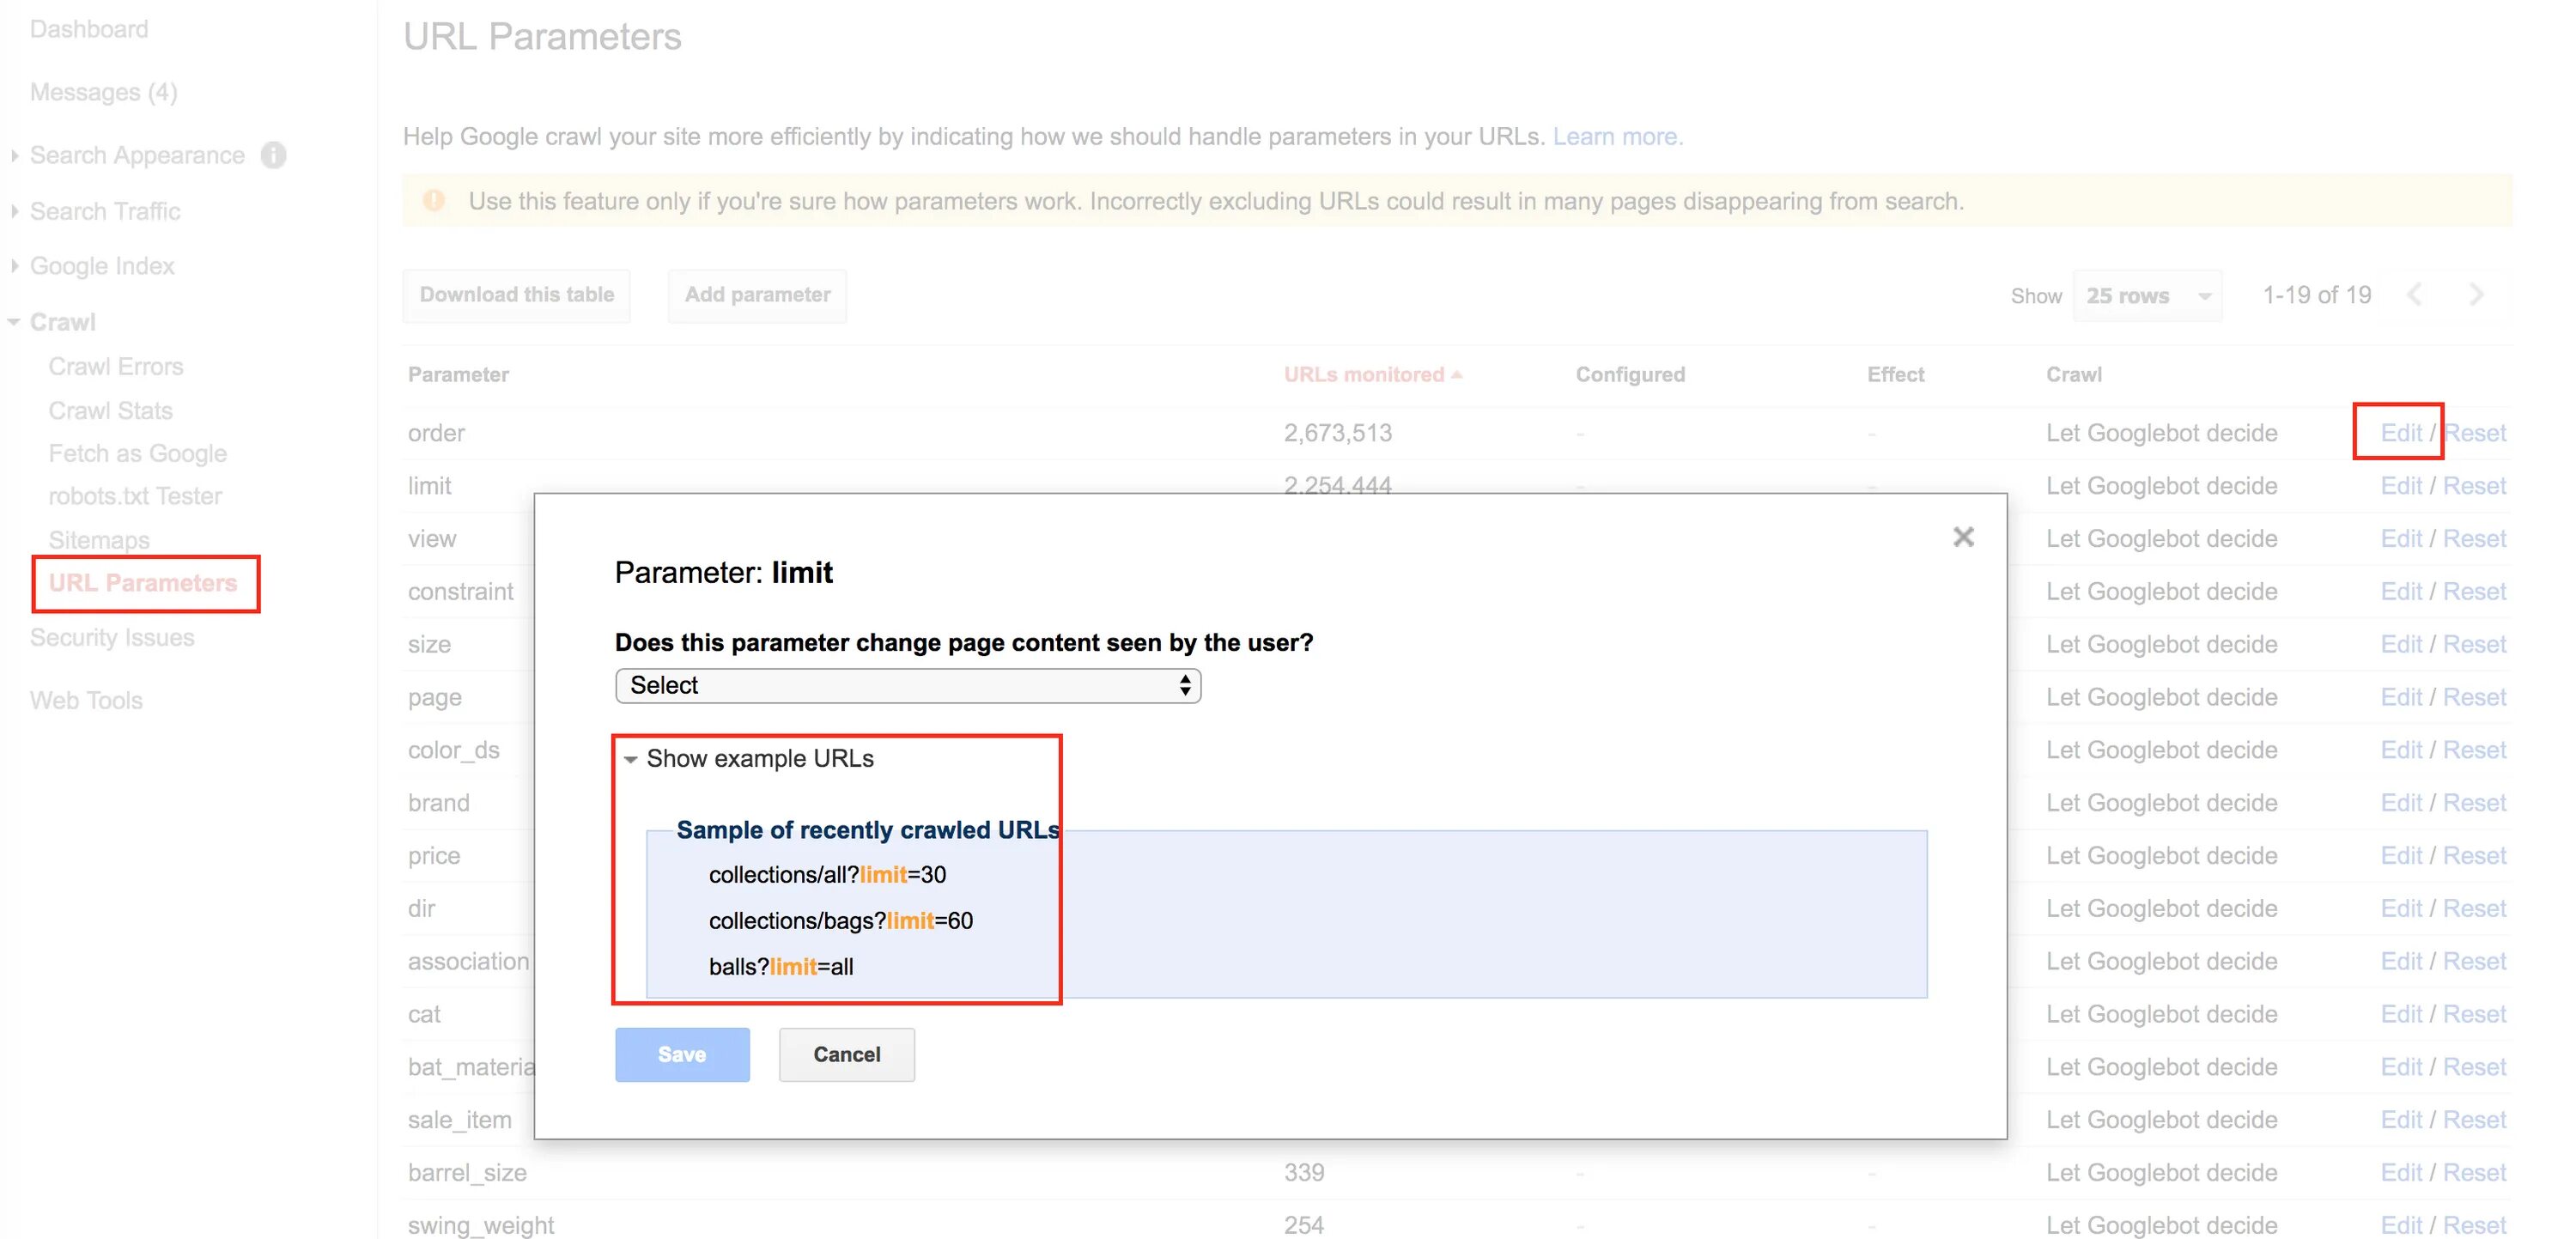Click Reset for the brand row
Screen dimensions: 2576x1239
pyautogui.click(x=2474, y=803)
